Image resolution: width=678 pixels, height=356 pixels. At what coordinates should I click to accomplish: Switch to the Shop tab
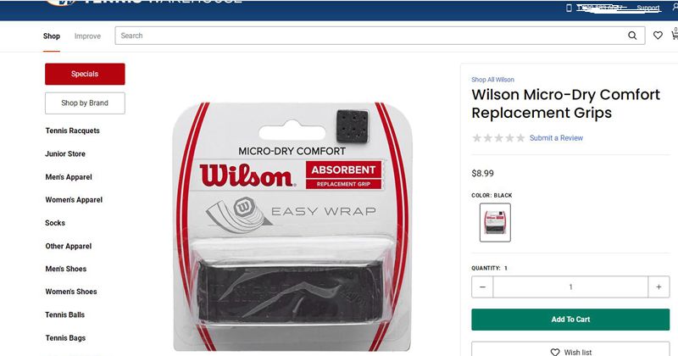(52, 36)
